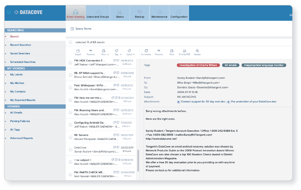Image resolution: width=301 pixels, height=190 pixels.
Task: Select the Configuring Android email checkbox
Action: tap(70, 125)
